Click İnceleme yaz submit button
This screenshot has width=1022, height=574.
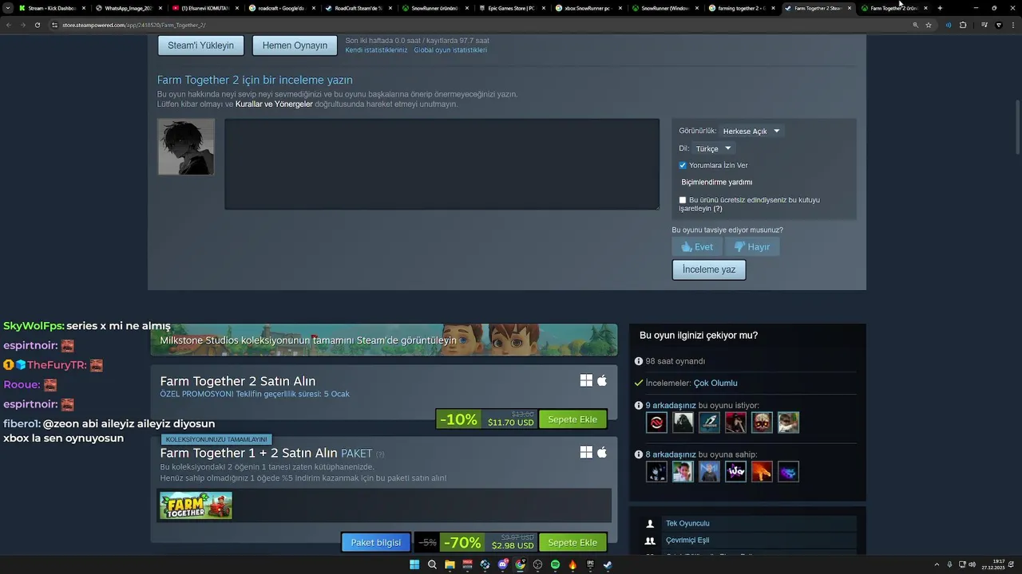pyautogui.click(x=709, y=269)
